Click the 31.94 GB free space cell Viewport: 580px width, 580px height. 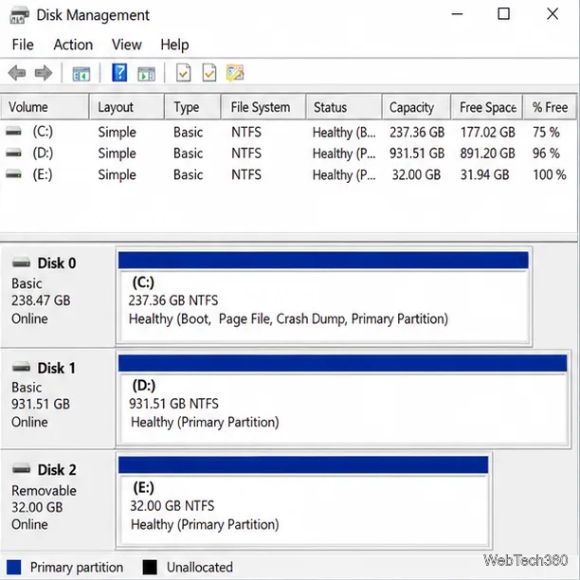[x=484, y=174]
